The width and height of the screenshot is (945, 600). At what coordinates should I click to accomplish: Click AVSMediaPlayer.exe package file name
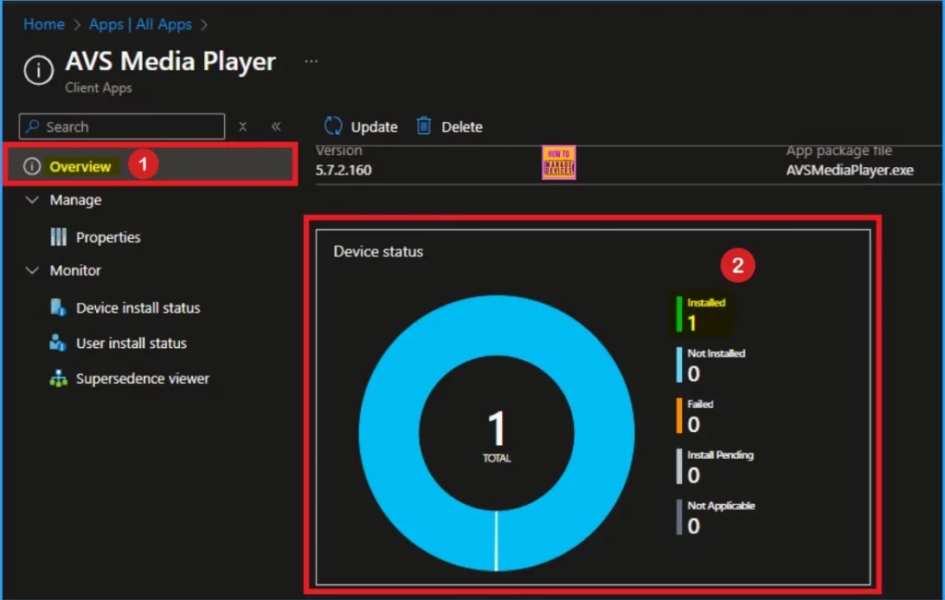pyautogui.click(x=850, y=170)
